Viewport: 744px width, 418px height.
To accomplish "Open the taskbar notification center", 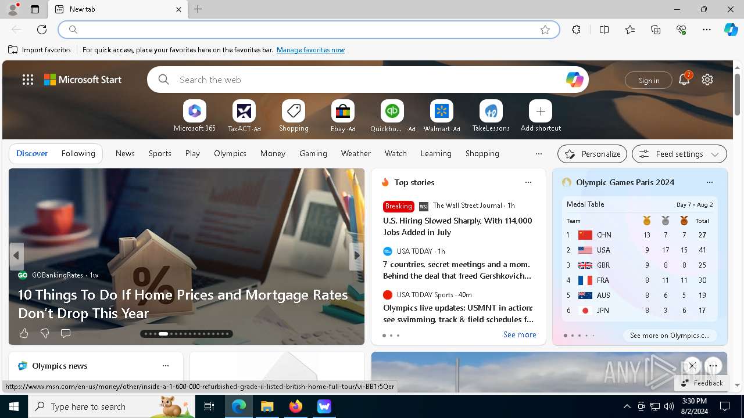I will (x=725, y=406).
